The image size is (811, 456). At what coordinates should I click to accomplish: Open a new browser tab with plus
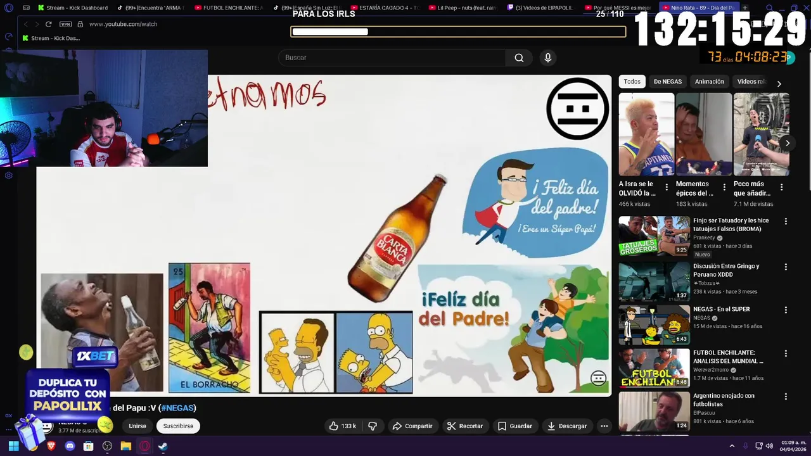[745, 8]
